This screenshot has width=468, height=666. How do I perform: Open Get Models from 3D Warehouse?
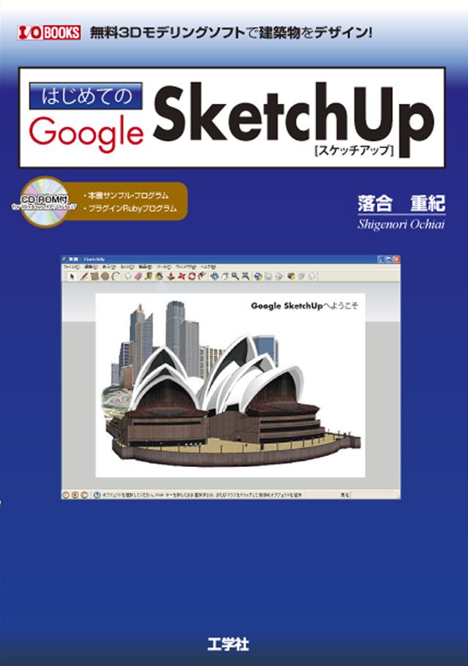point(291,277)
